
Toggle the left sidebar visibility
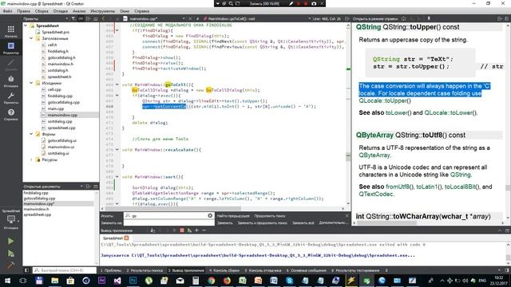[x=26, y=270]
